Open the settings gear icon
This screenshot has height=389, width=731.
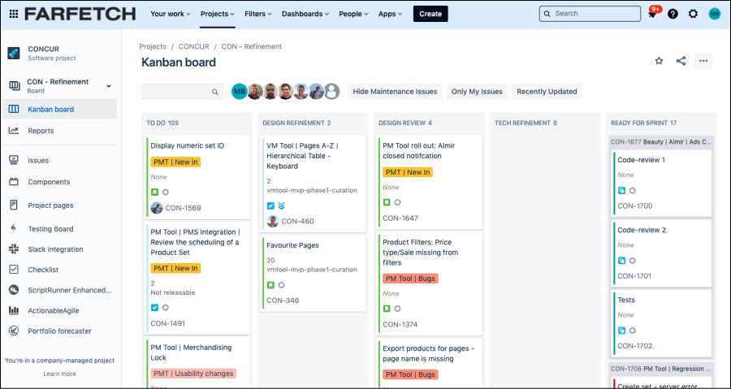coord(693,14)
